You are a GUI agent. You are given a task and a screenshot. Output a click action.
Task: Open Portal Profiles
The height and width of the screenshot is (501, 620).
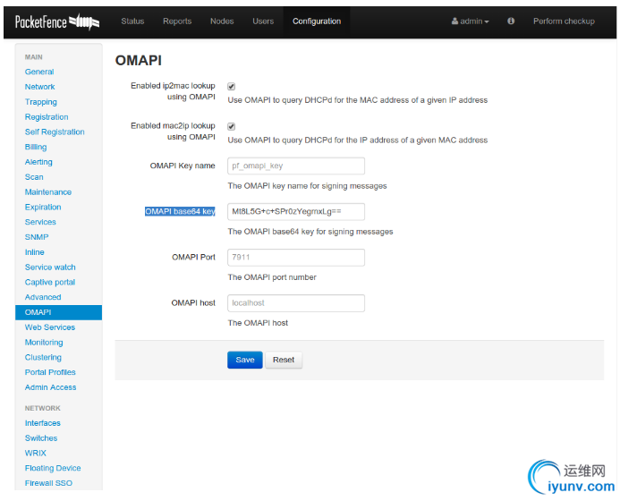click(x=50, y=372)
